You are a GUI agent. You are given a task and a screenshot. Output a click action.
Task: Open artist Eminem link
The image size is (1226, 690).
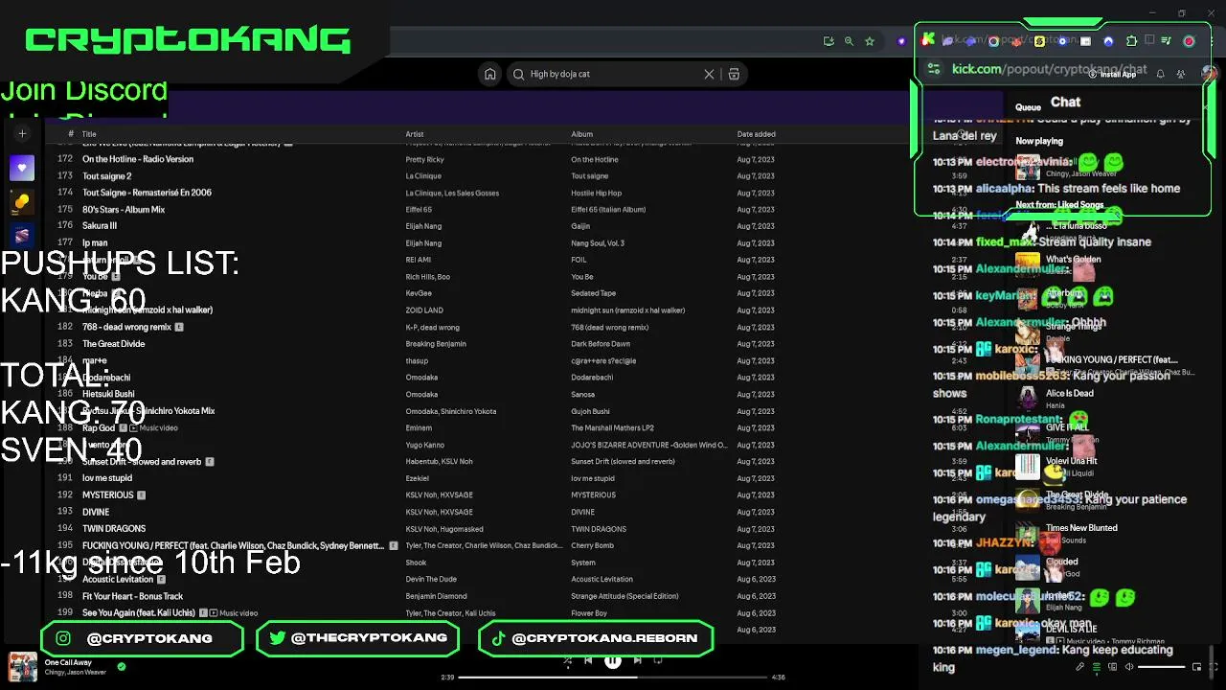pyautogui.click(x=419, y=428)
